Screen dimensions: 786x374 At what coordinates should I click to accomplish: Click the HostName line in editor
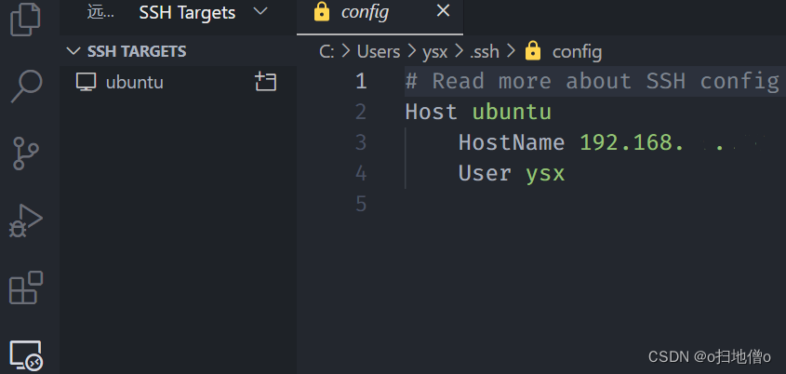coord(512,142)
